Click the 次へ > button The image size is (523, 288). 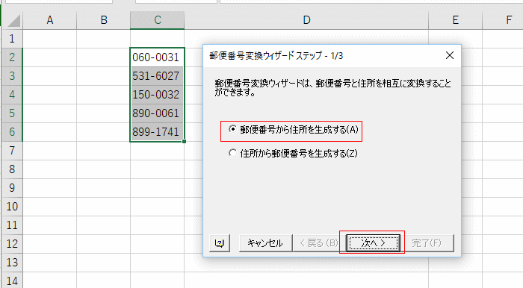coord(373,243)
